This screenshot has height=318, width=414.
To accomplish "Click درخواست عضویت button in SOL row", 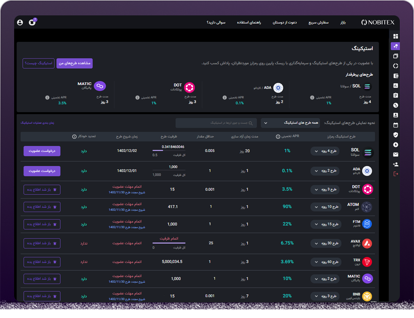I will [x=42, y=151].
